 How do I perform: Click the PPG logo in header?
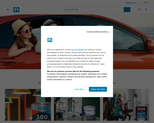[16, 10]
